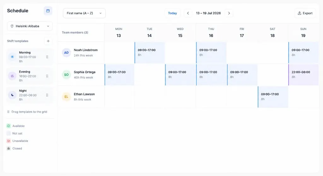Click Sophia Ortega's SO avatar

66,75
